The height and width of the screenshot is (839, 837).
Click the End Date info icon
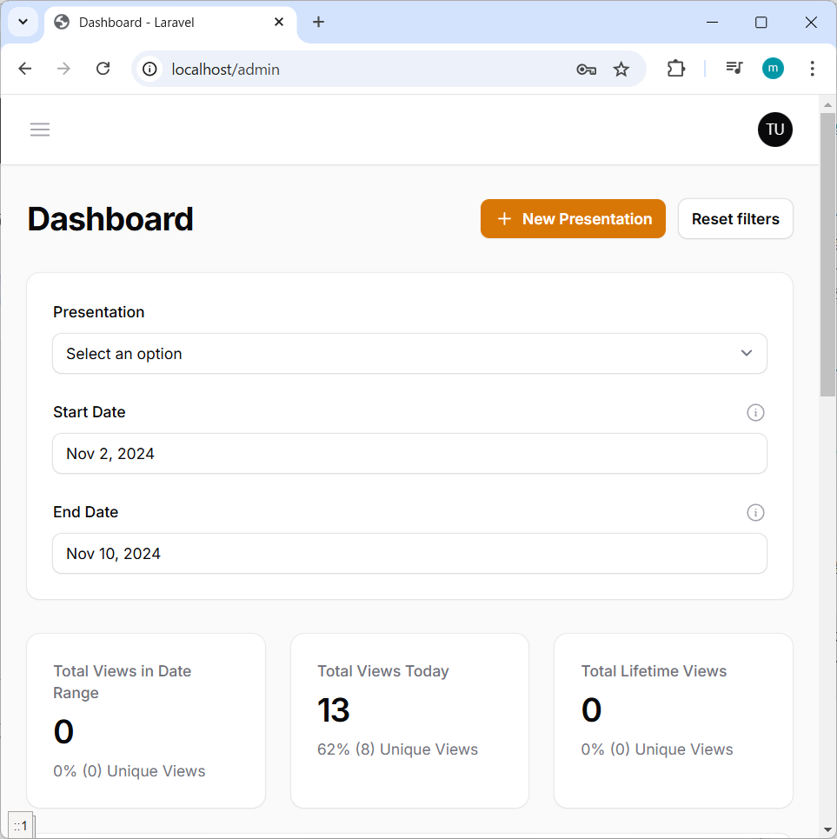point(755,512)
